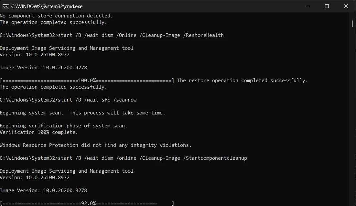Click the last "Version: 10.0.26100.8972" line

pos(35,178)
